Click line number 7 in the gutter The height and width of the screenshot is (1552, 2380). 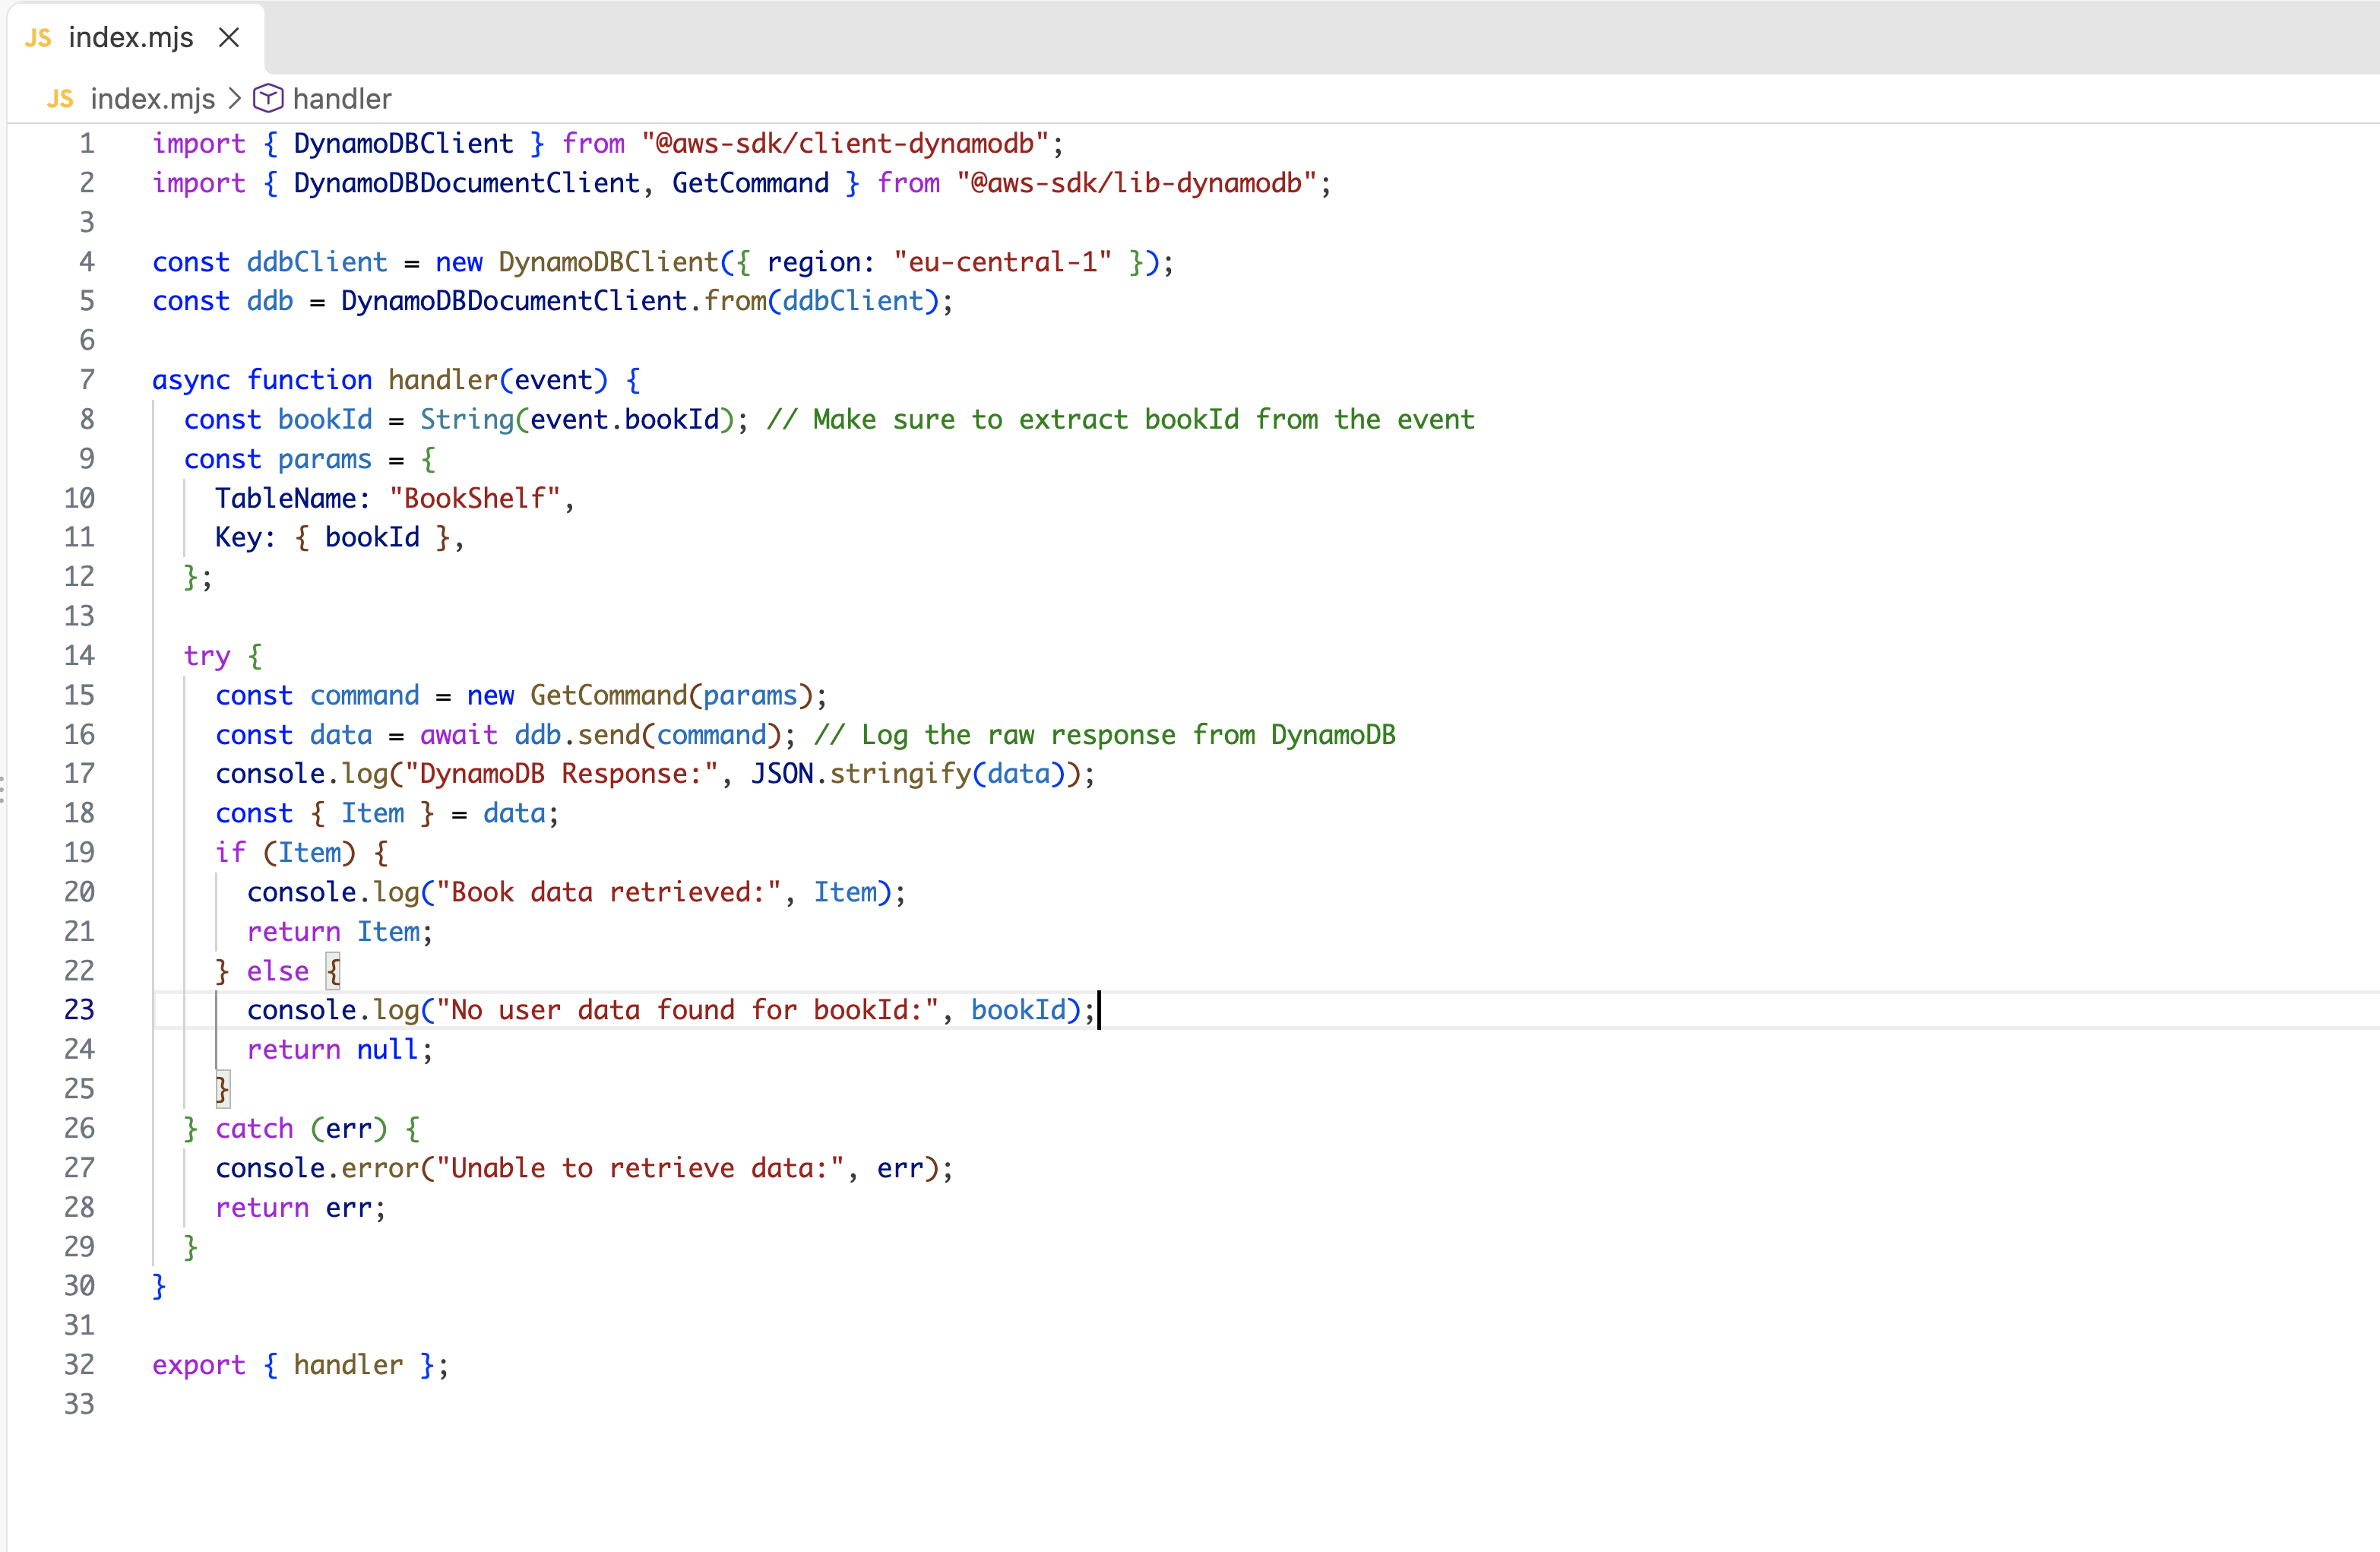87,380
